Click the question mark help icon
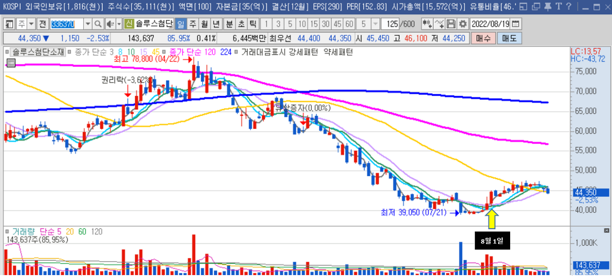The height and width of the screenshot is (276, 612). pyautogui.click(x=568, y=6)
